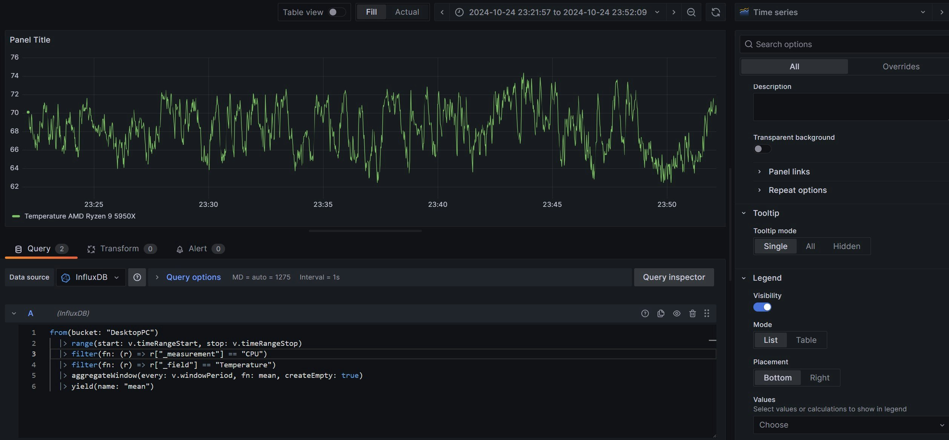
Task: Turn off legend Visibility switch
Action: [762, 307]
